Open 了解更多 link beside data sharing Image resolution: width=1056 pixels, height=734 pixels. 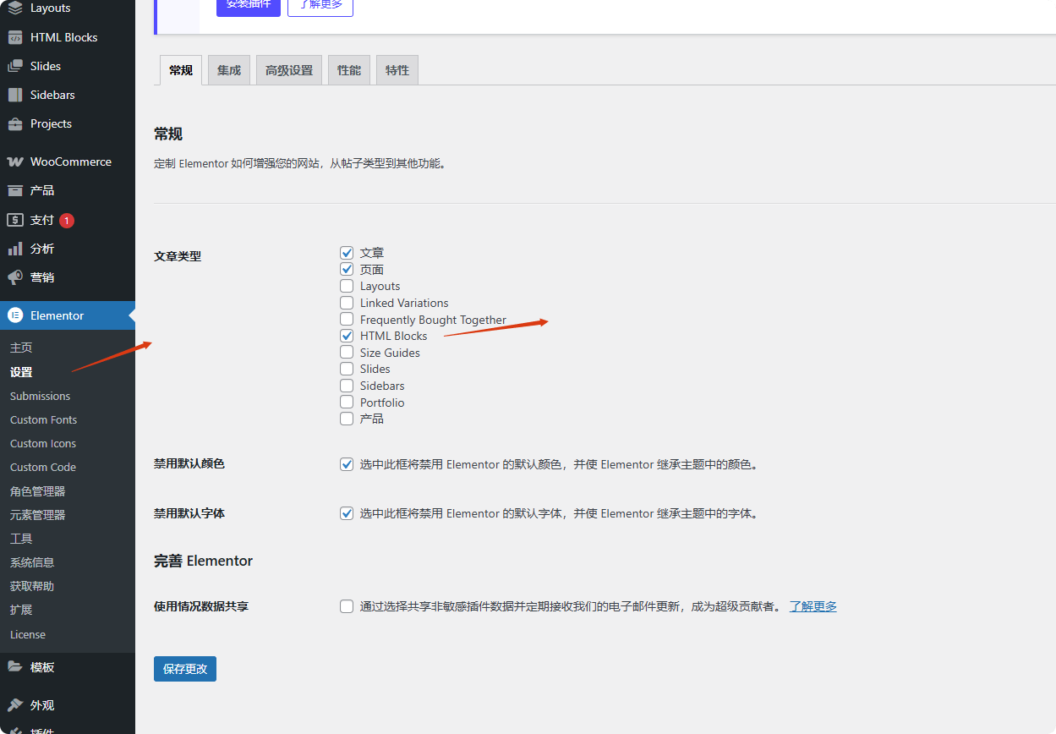coord(813,606)
